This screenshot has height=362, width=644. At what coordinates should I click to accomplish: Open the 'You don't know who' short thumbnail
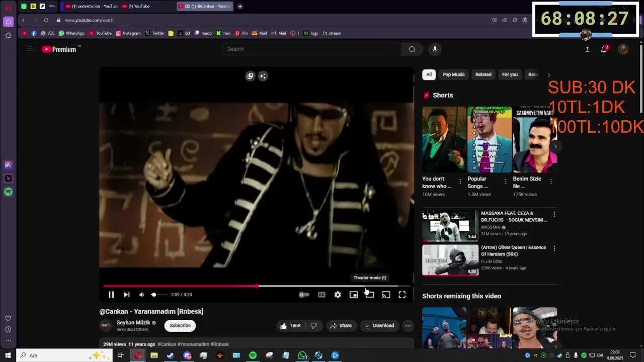pos(444,139)
